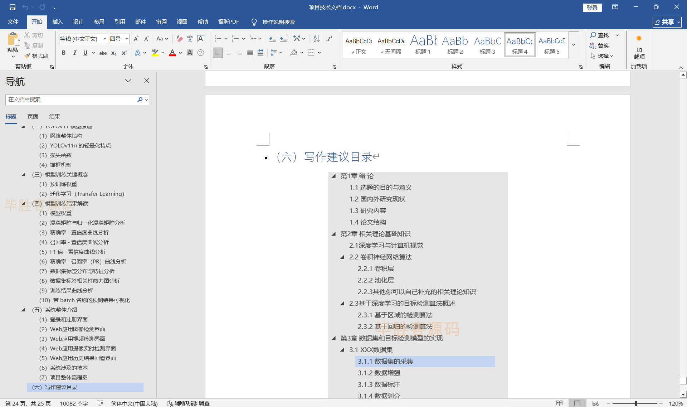Click the Save icon in title bar
687x407 pixels.
point(13,7)
